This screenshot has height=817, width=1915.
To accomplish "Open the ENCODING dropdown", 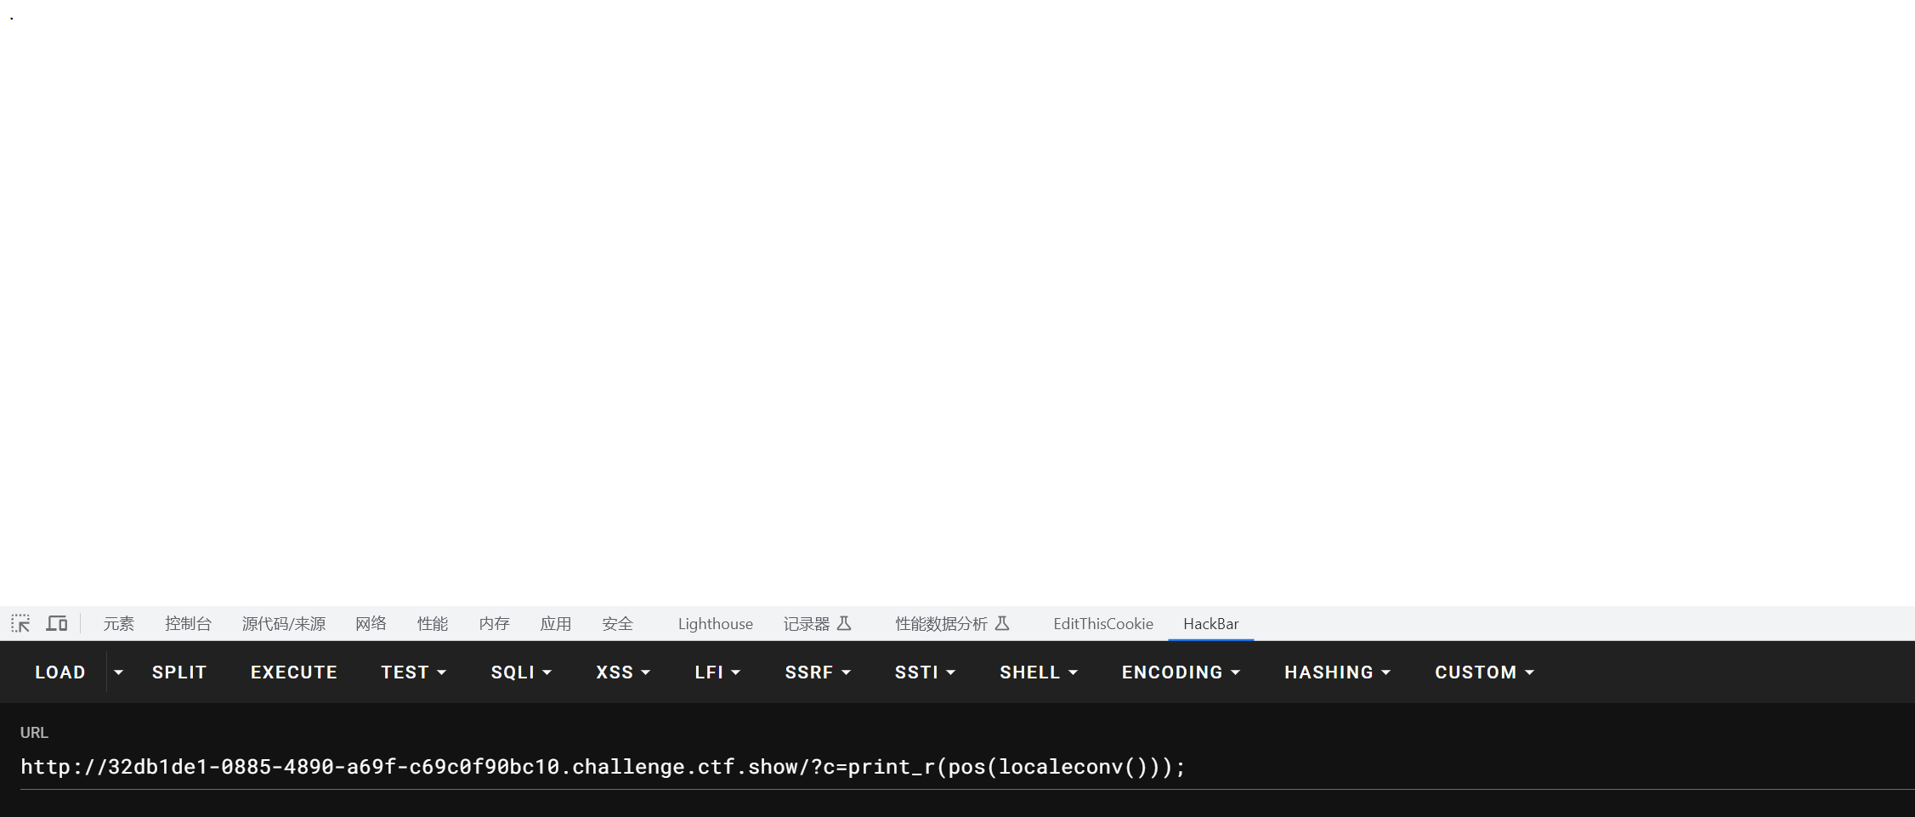I will point(1181,672).
